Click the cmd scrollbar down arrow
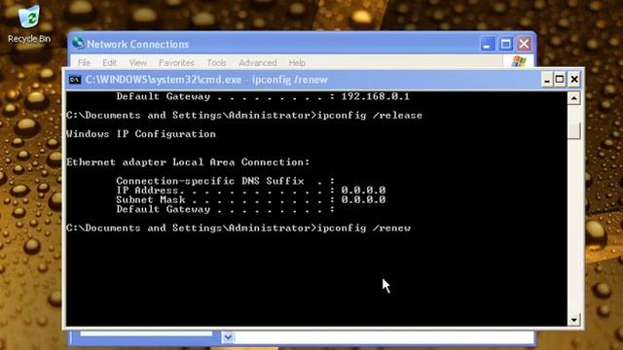This screenshot has height=350, width=623. coord(573,320)
